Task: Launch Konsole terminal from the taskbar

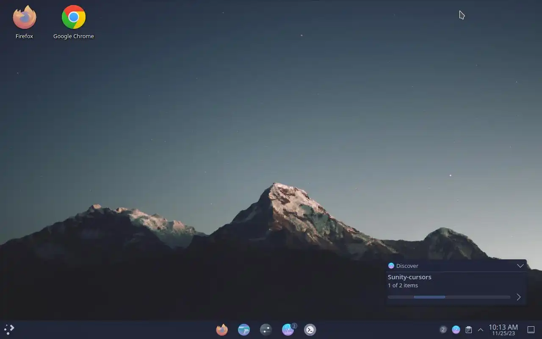Action: pos(310,330)
